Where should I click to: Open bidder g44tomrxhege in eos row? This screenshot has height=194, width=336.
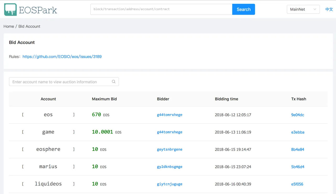point(170,115)
